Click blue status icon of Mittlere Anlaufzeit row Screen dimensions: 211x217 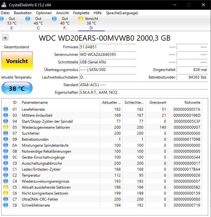point(6,115)
